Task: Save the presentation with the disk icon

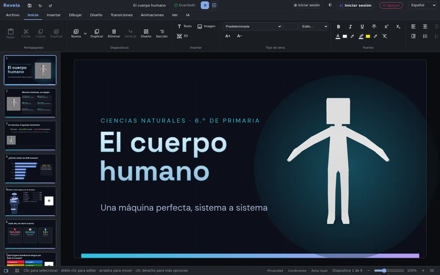Action: tap(30, 5)
